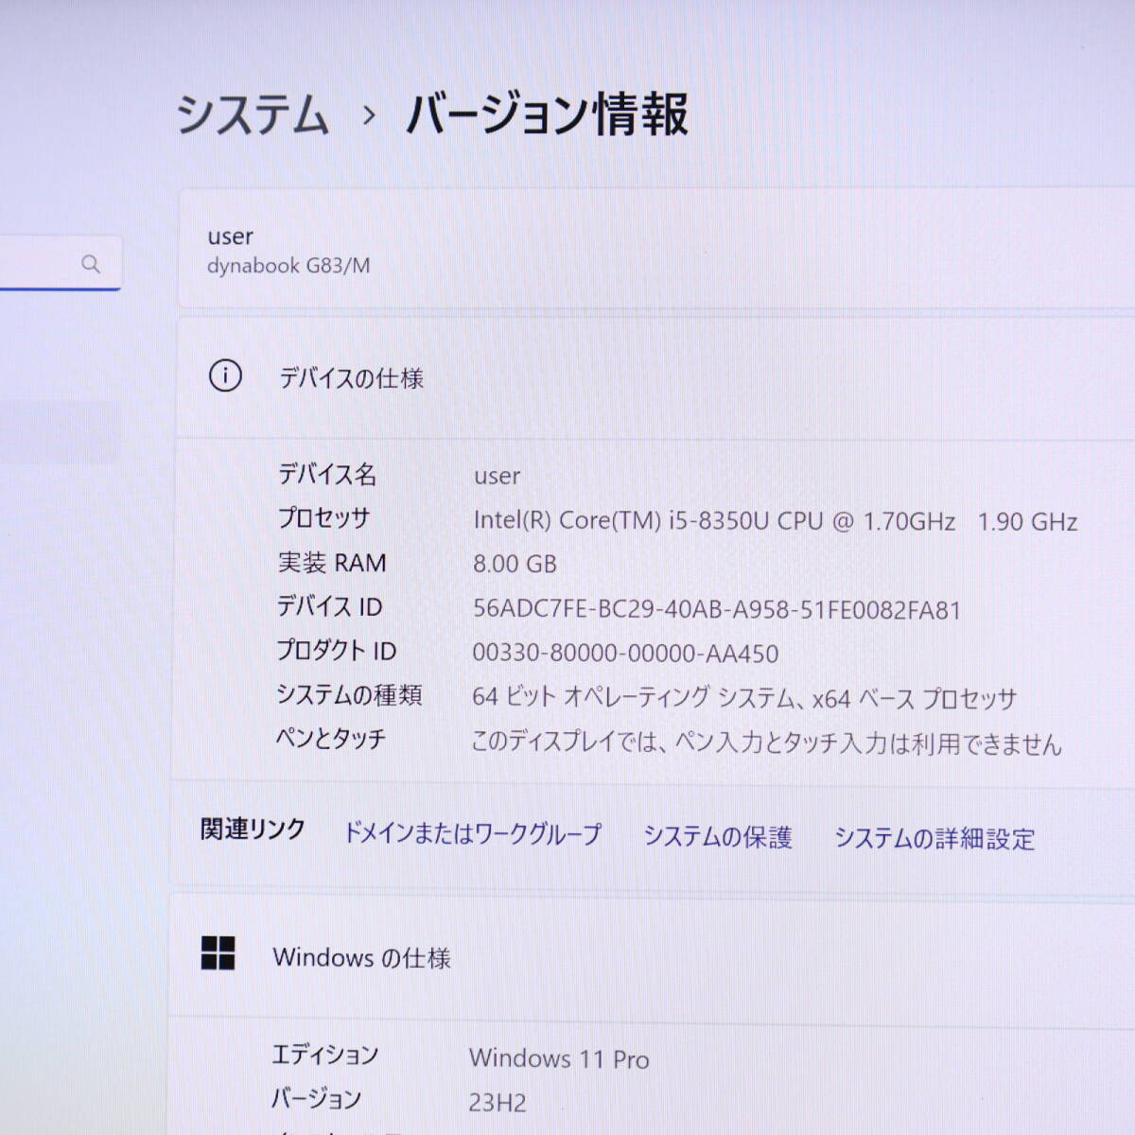Select the 64 ビット system type value
The width and height of the screenshot is (1135, 1135).
(x=744, y=698)
